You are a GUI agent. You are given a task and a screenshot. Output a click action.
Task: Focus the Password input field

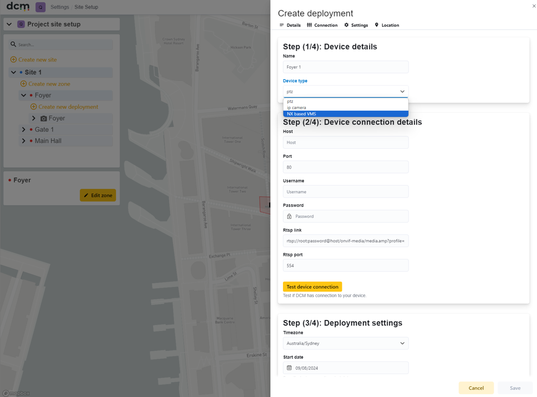pos(346,216)
